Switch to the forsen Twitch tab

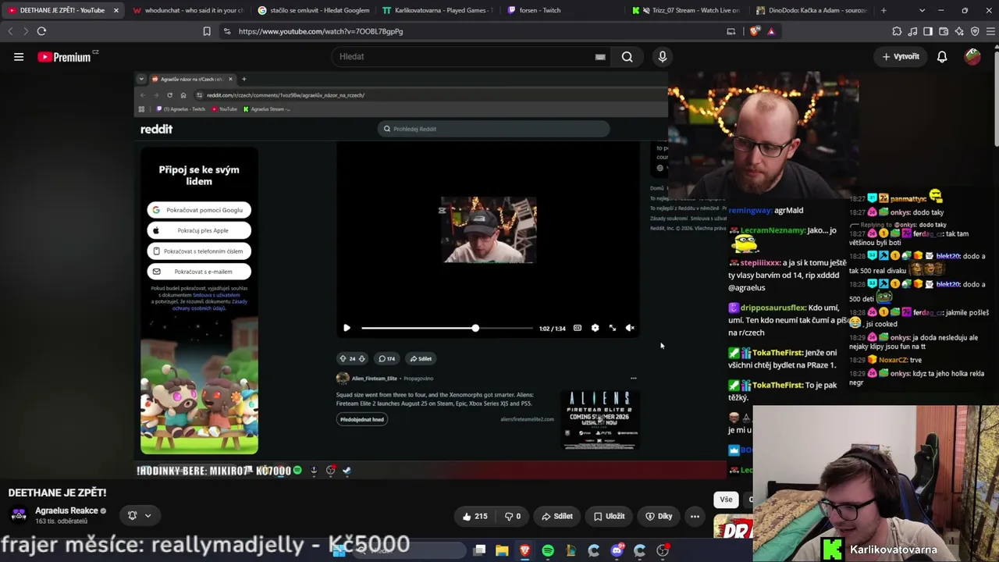click(x=561, y=10)
